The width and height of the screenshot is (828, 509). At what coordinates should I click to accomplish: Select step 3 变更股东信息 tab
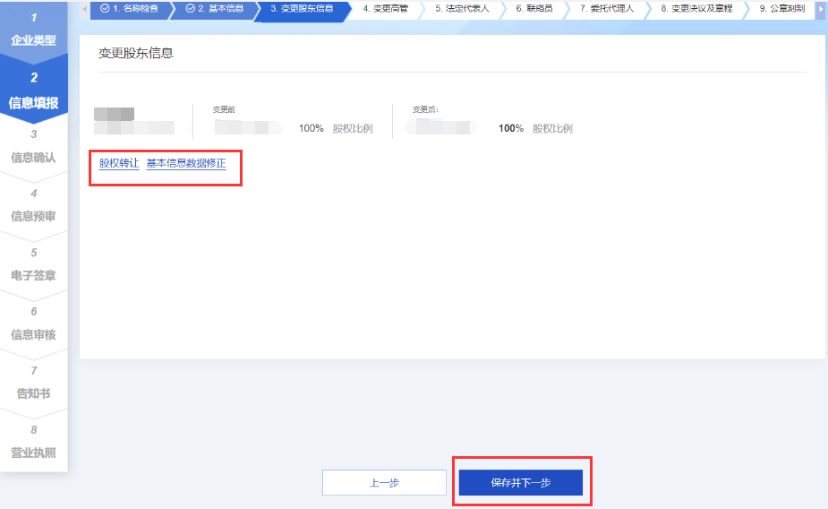point(301,8)
